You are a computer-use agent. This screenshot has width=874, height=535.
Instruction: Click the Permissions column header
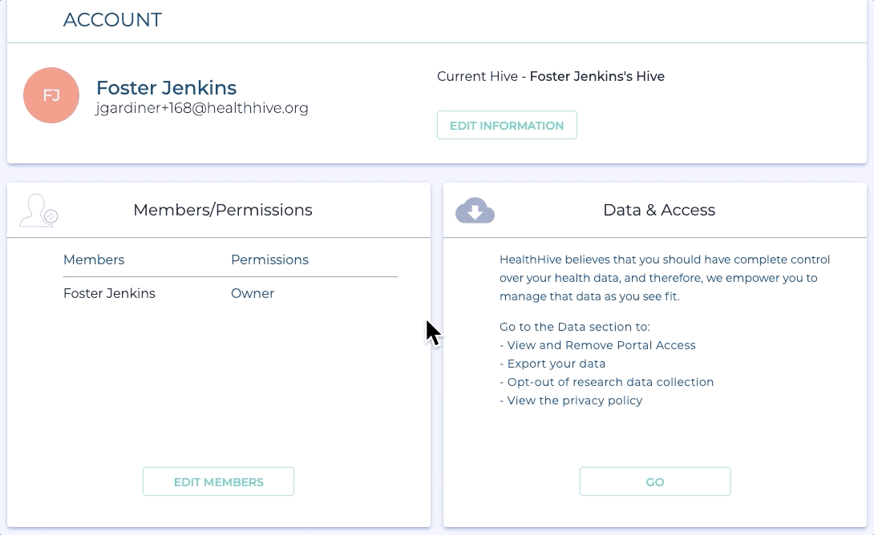[x=269, y=259]
